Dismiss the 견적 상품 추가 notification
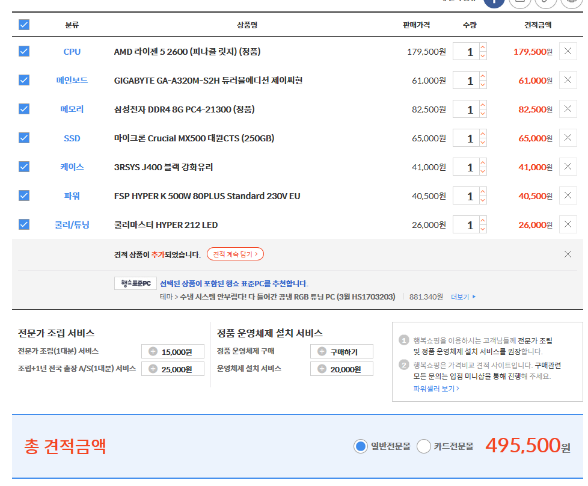588x486 pixels. pos(568,254)
